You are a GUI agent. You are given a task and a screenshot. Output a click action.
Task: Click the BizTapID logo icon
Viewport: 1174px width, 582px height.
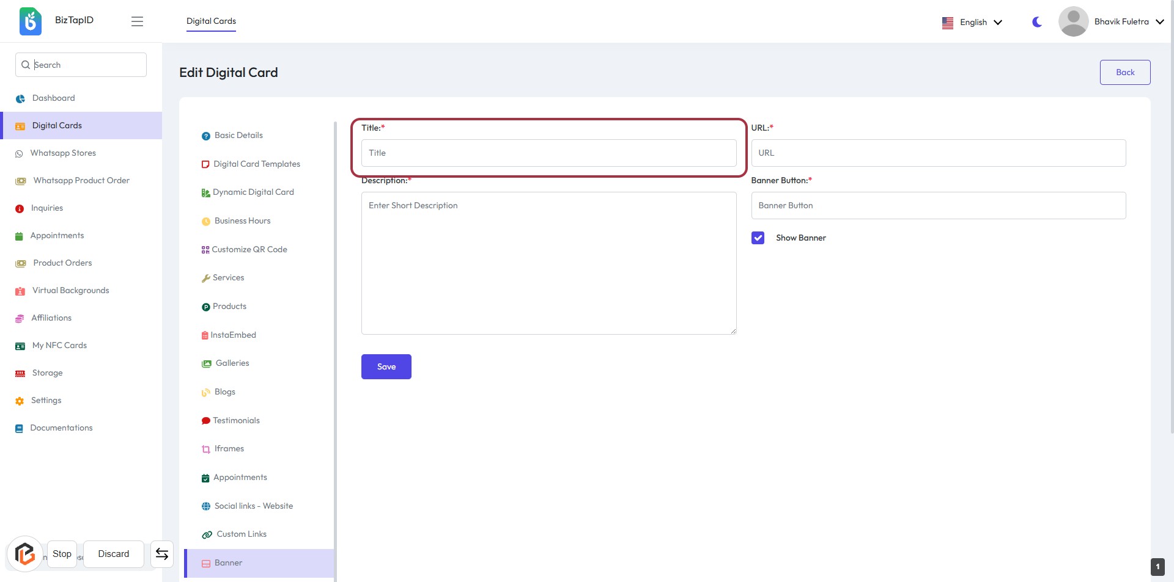coord(30,21)
